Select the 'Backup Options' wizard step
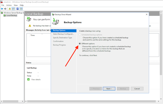The width and height of the screenshot is (163, 104). click(x=64, y=31)
